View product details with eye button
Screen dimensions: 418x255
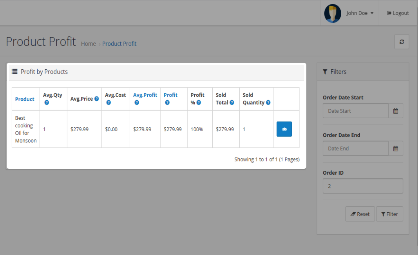click(284, 129)
